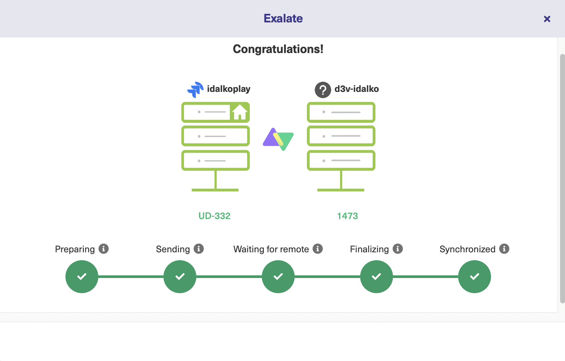Click the green checkmark under Sending
565x361 pixels.
pyautogui.click(x=180, y=276)
